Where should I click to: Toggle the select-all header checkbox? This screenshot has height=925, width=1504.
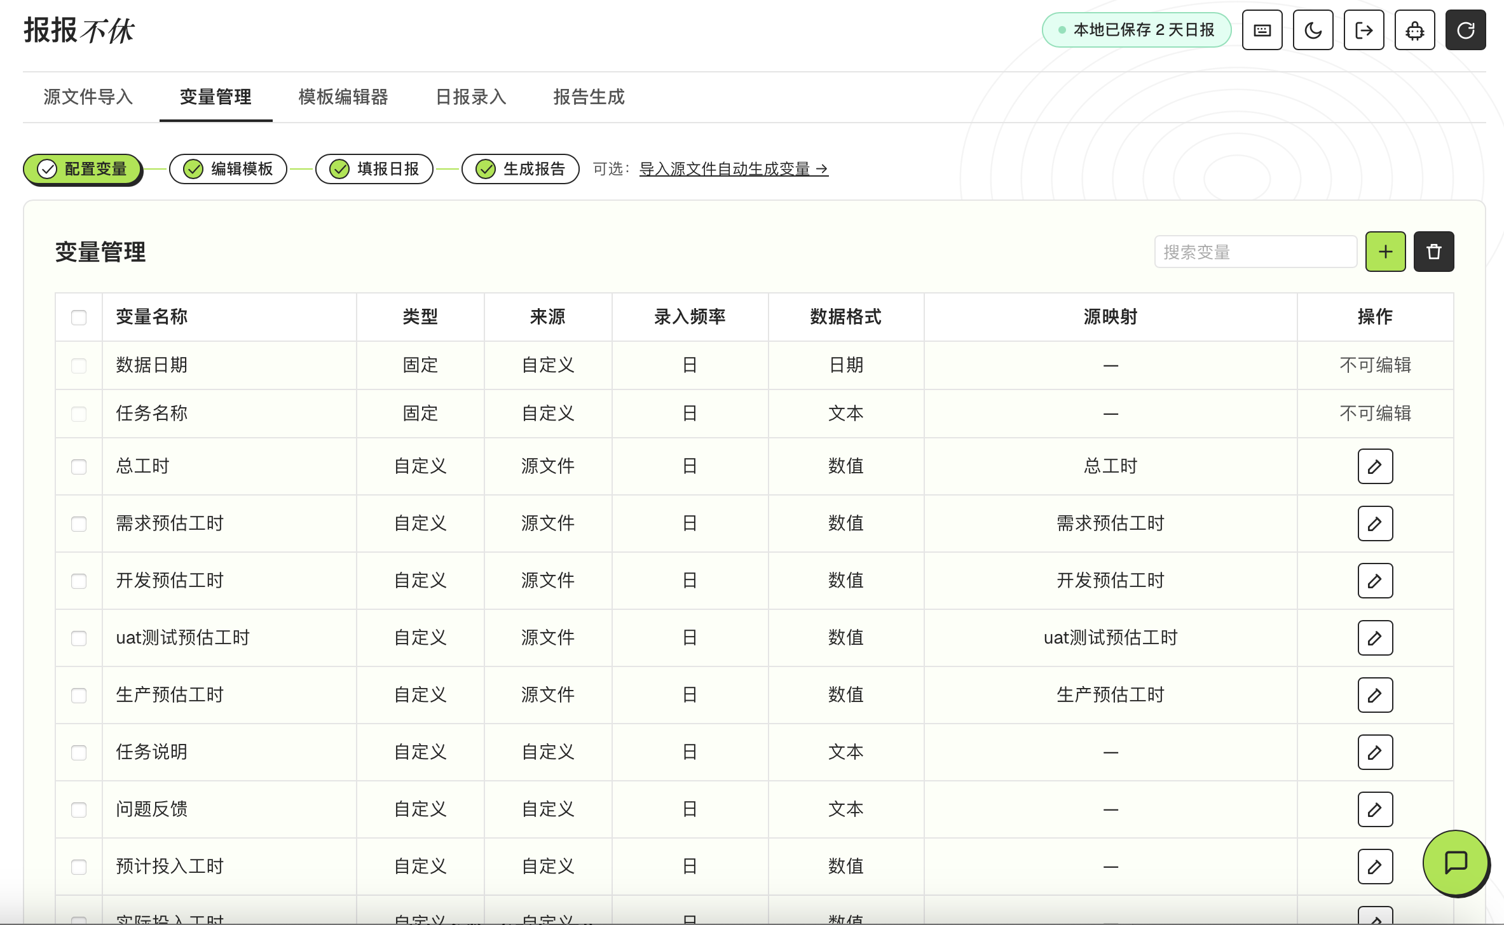pyautogui.click(x=79, y=317)
